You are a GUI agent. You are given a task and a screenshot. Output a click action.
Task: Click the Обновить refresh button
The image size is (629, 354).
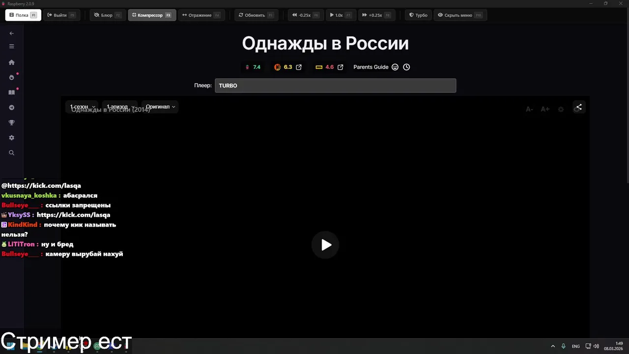pyautogui.click(x=256, y=15)
